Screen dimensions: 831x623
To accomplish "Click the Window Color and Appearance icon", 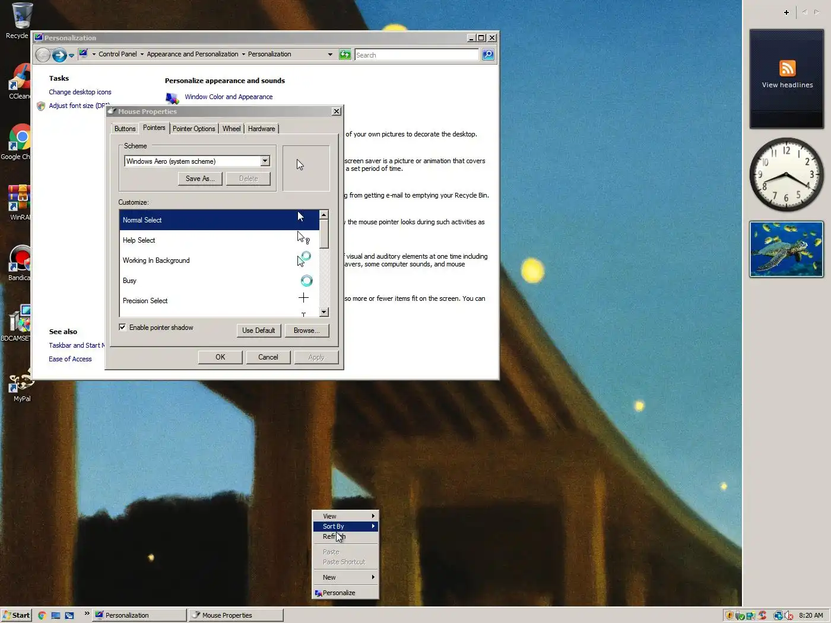I will pos(172,98).
